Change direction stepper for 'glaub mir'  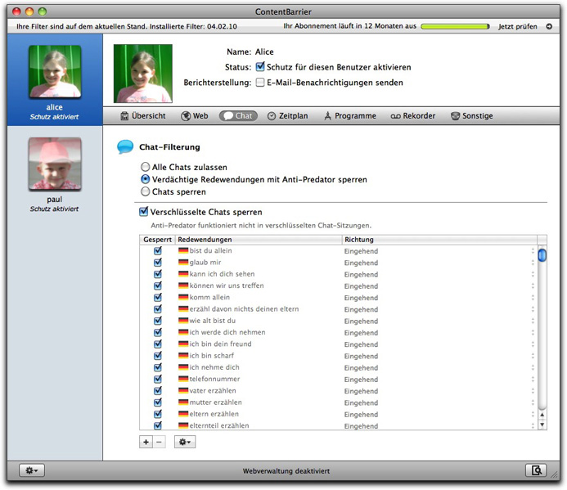coord(533,263)
